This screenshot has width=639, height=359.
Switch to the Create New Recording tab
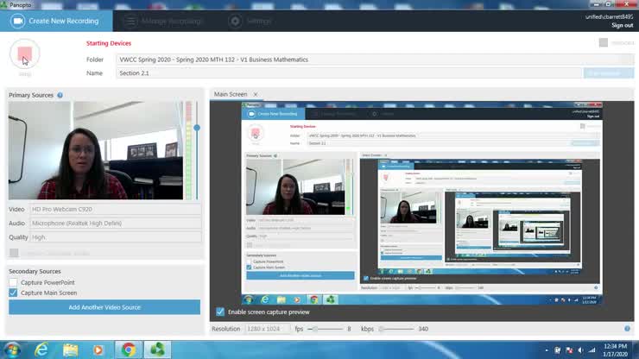click(56, 21)
